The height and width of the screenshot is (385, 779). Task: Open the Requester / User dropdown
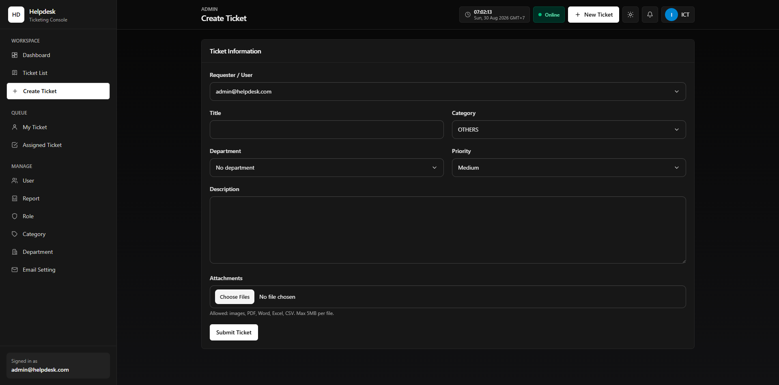click(x=448, y=91)
